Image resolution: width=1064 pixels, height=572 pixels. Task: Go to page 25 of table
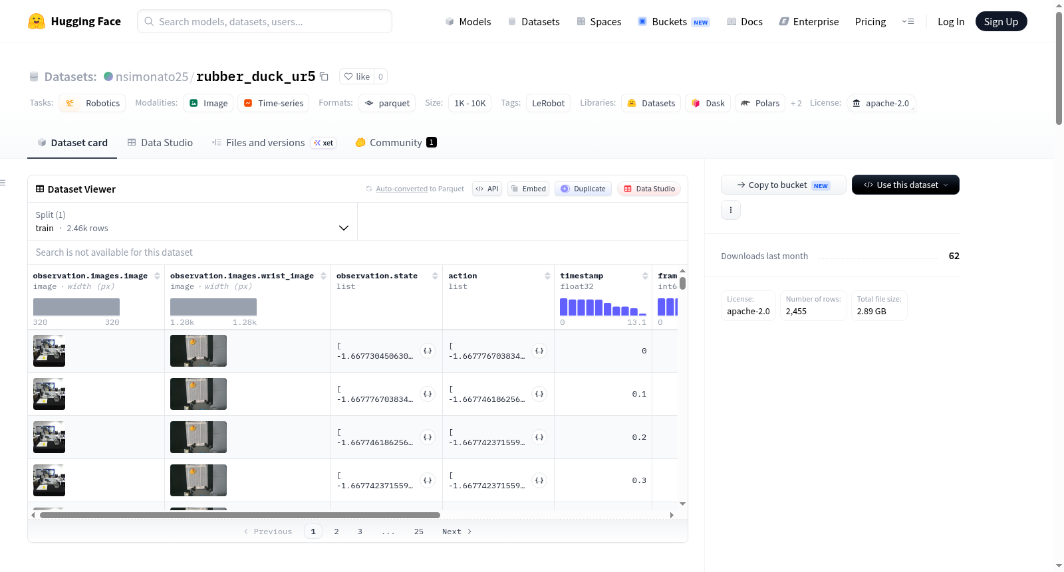point(419,531)
